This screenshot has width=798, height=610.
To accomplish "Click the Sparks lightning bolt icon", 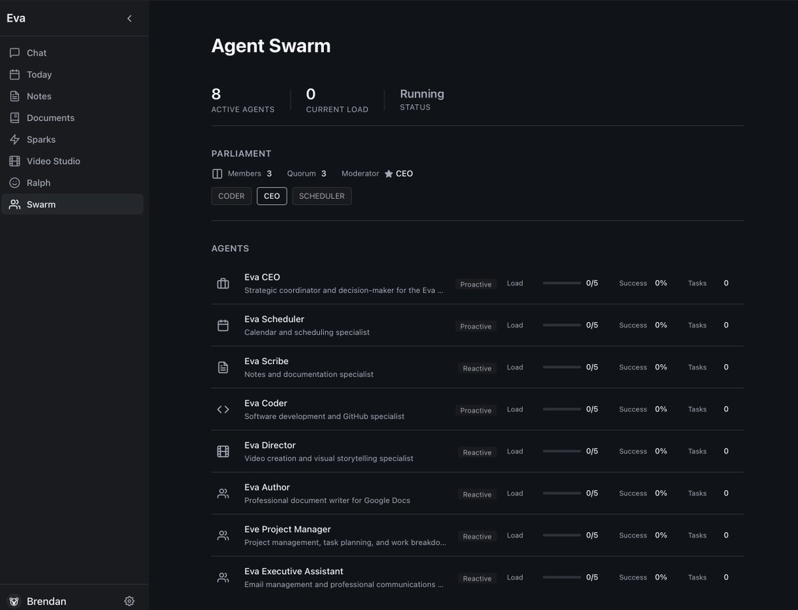I will pos(15,140).
